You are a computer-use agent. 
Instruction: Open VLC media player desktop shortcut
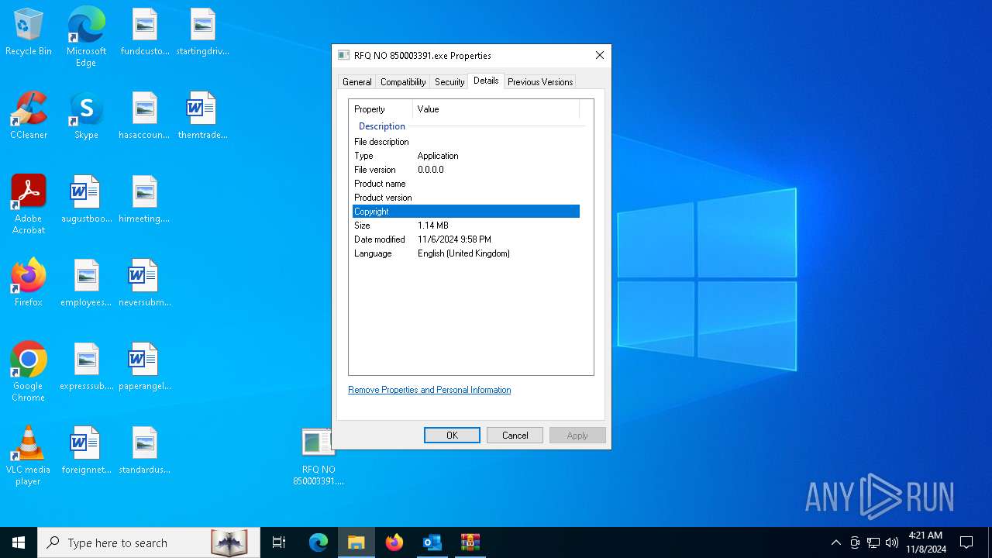(29, 456)
